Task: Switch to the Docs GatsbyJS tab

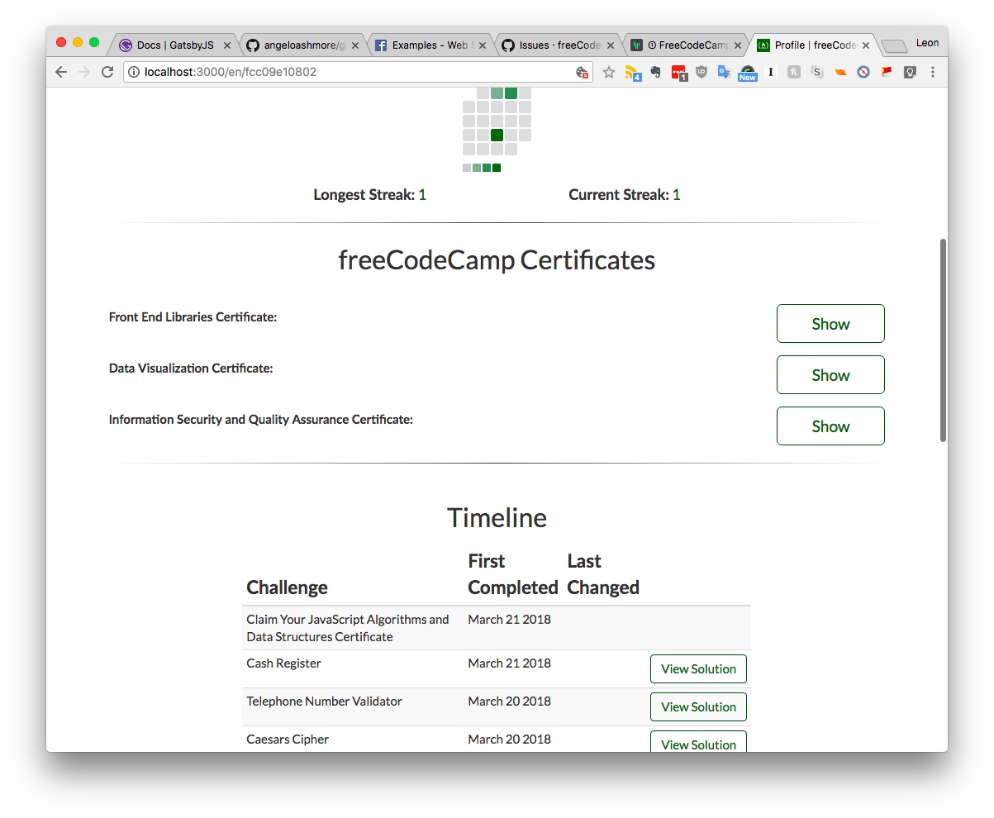Action: 173,45
